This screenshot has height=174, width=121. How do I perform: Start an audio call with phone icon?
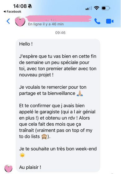coord(97,21)
